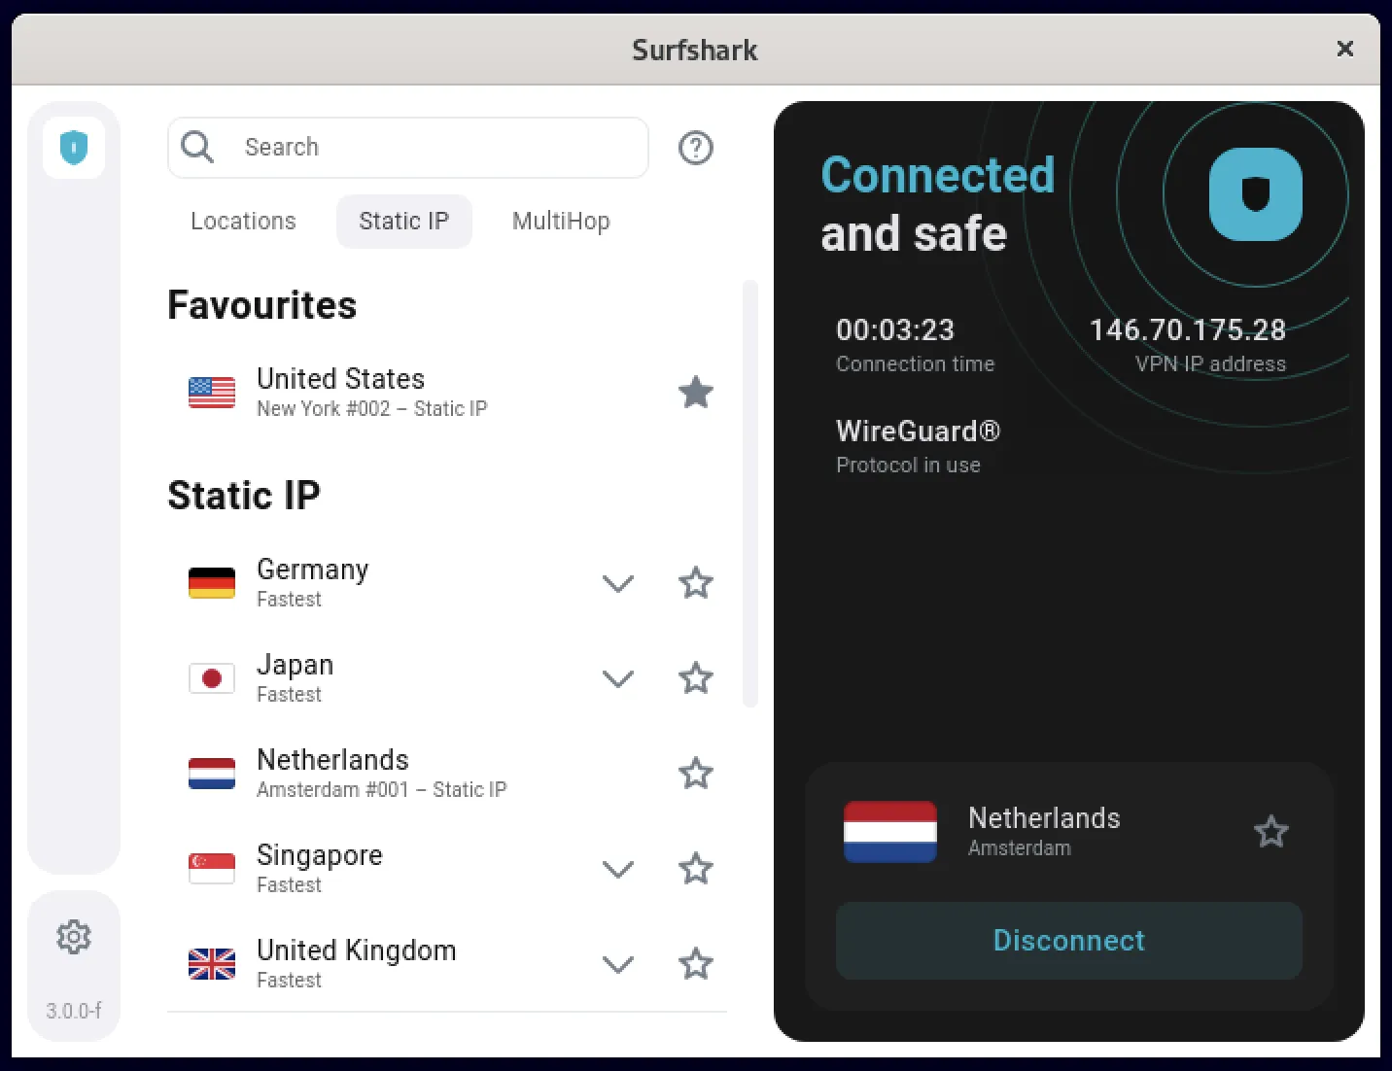The image size is (1392, 1071).
Task: Click the server list vertical scrollbar
Action: (x=749, y=494)
